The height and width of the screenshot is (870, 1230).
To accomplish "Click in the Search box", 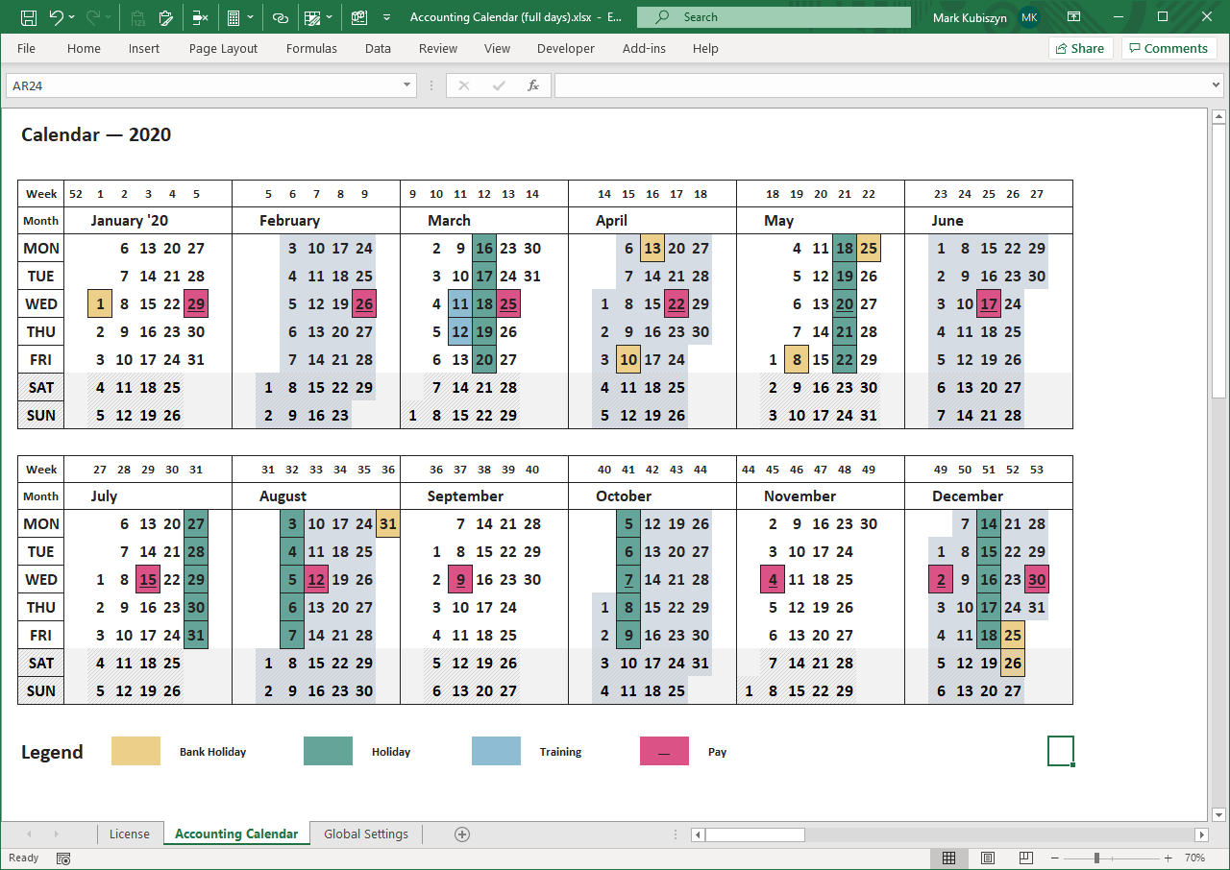I will coord(774,17).
